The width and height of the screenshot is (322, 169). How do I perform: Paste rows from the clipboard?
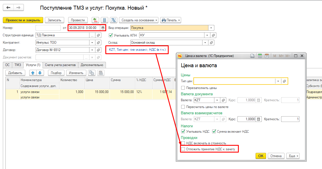(101, 73)
